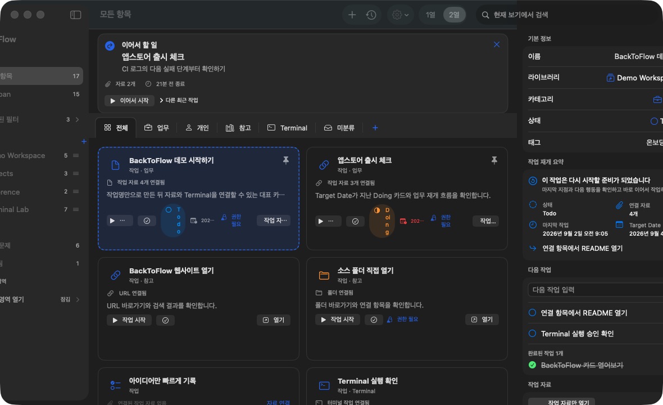
Task: Click 권한 필요 link on 소스 폴더 card
Action: pos(402,319)
